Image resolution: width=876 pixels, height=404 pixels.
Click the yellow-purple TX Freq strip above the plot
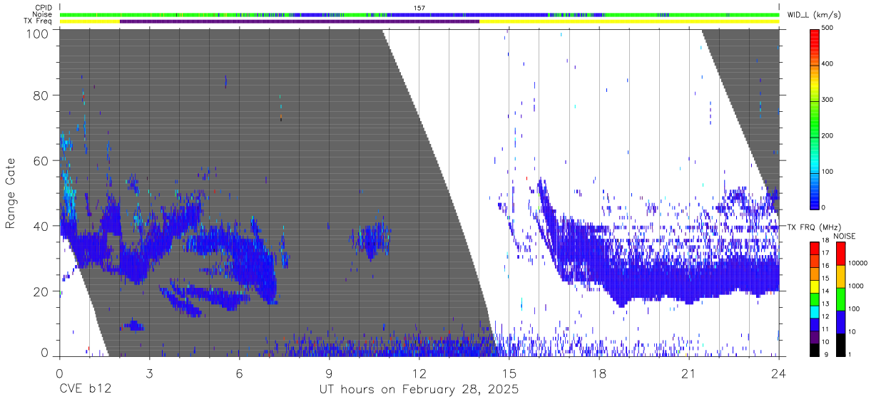419,21
